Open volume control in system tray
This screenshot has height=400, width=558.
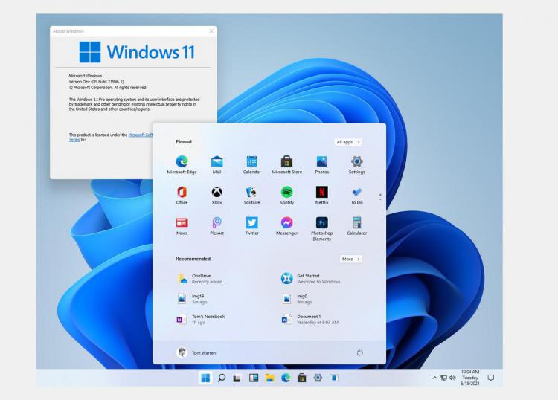pos(452,378)
